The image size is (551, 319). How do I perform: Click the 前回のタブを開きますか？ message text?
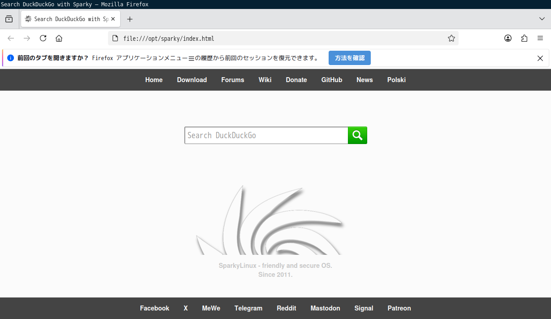(53, 58)
